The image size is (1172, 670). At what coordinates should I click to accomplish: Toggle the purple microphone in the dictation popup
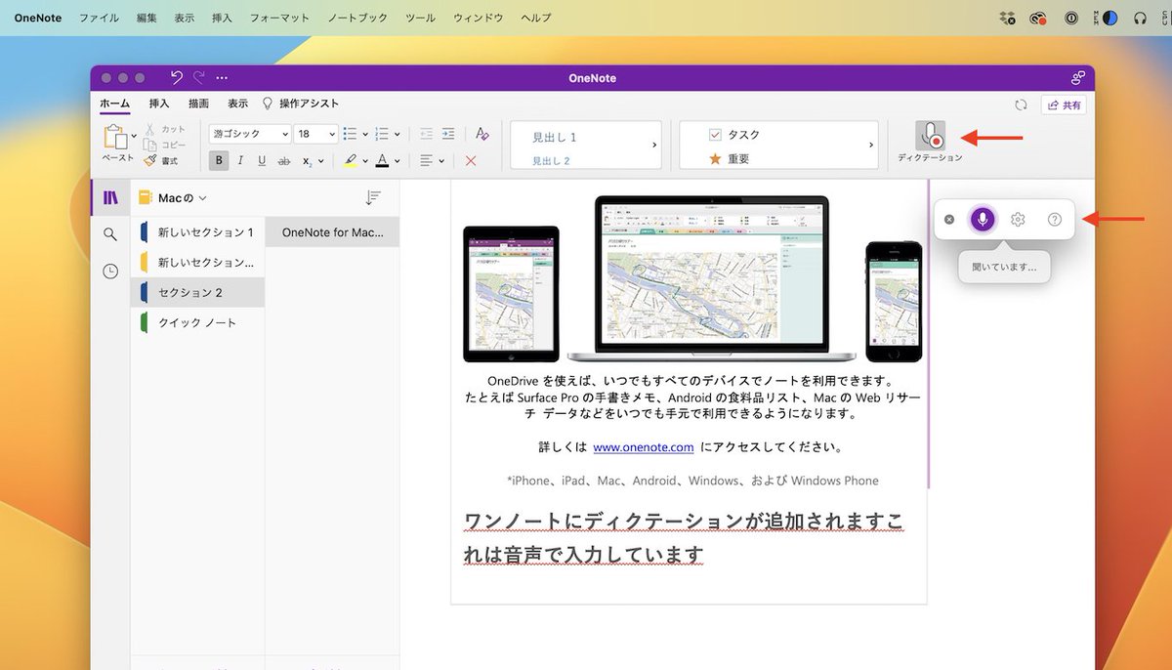coord(983,220)
